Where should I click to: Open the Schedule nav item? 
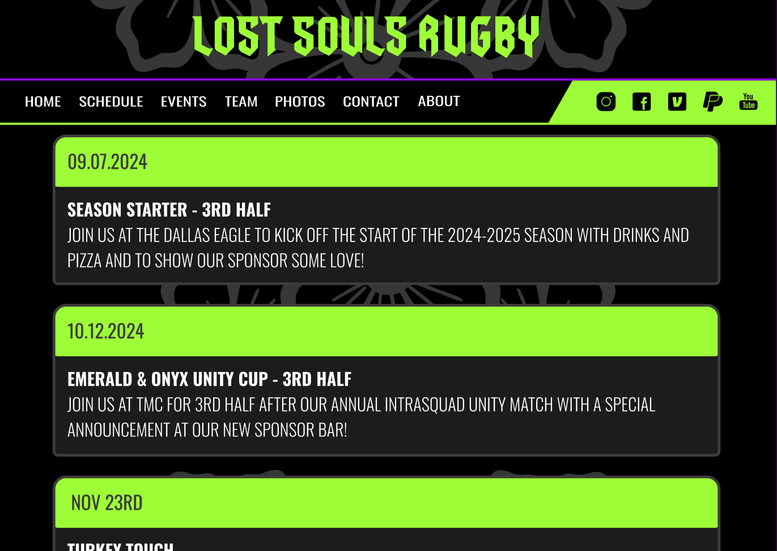coord(111,102)
